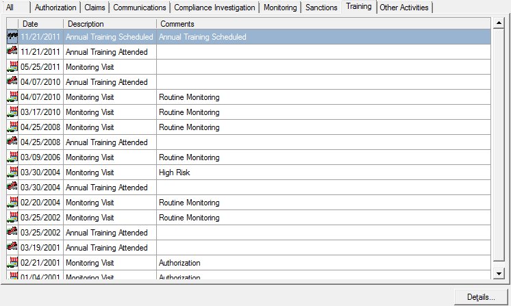Click icon for 11/21/2011 Annual Training Attended row
This screenshot has height=306, width=511.
(12, 52)
